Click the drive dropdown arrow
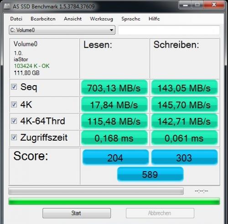Viewport: 228px width, 224px height. [x=111, y=30]
